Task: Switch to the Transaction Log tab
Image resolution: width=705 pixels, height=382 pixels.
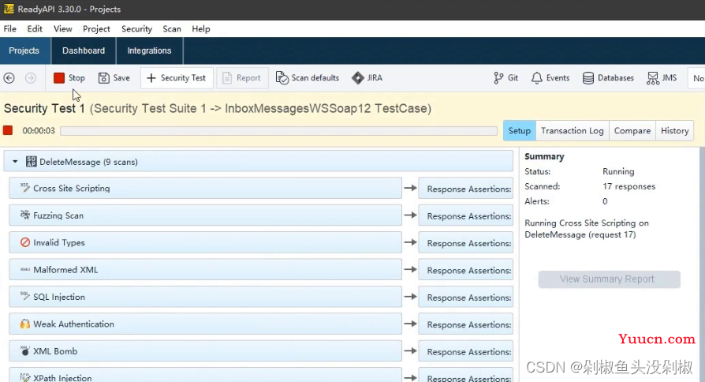Action: 573,130
